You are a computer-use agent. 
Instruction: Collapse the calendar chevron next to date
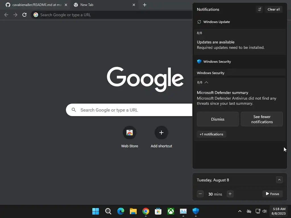(x=279, y=180)
